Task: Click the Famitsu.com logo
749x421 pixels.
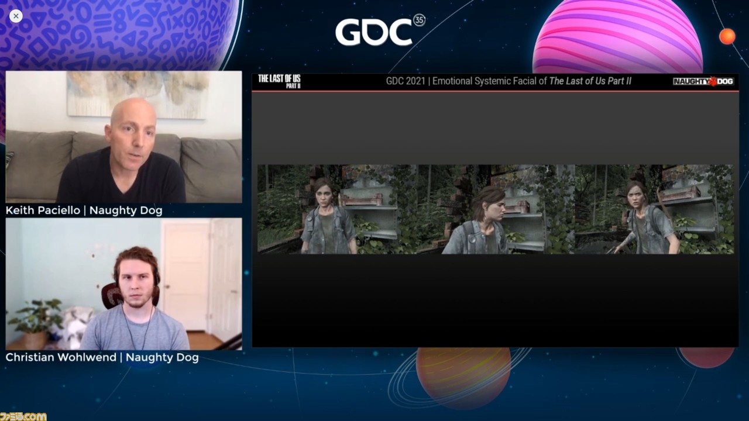Action: click(23, 416)
